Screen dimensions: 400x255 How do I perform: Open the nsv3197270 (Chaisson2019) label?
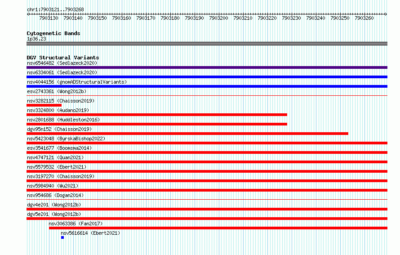pos(61,176)
